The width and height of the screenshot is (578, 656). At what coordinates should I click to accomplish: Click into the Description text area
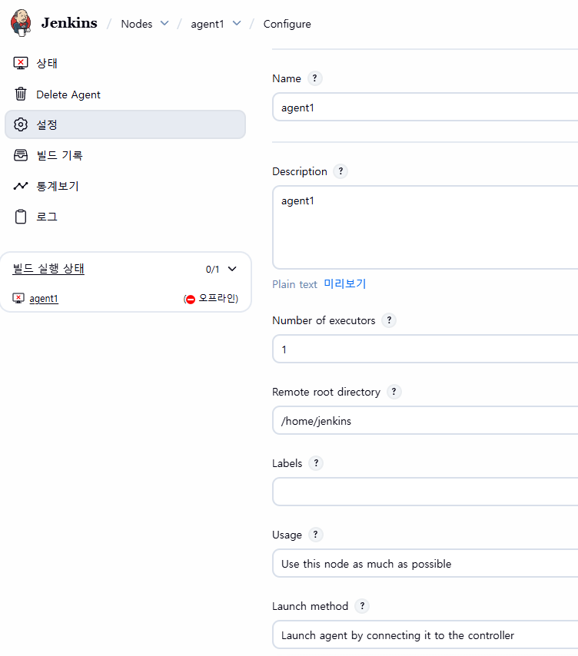click(425, 227)
